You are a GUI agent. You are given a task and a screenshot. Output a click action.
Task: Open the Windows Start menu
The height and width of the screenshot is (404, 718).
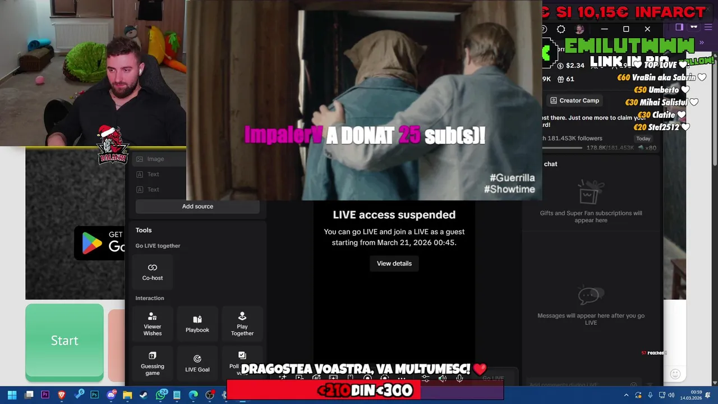point(12,395)
